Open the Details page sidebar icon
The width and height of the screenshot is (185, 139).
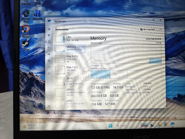click(49, 67)
